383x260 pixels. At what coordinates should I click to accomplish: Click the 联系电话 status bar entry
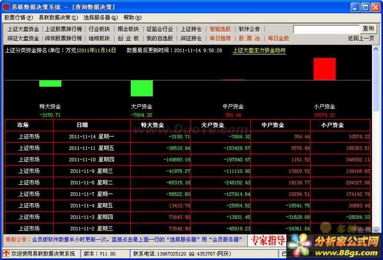(182, 254)
